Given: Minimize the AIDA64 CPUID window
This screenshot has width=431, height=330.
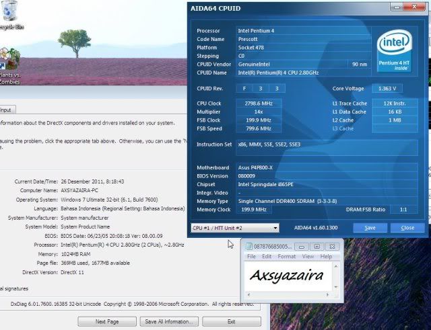Looking at the screenshot, I should 397,7.
